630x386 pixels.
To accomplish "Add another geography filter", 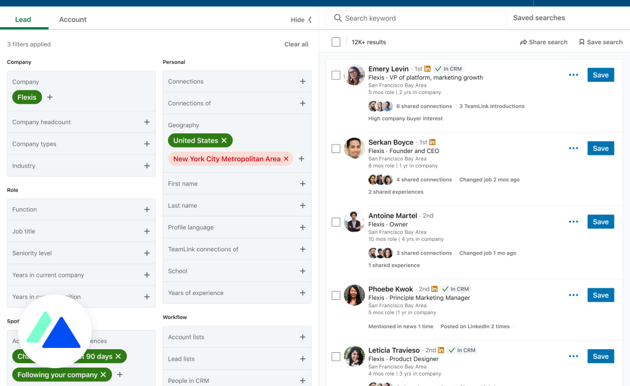I will (301, 159).
